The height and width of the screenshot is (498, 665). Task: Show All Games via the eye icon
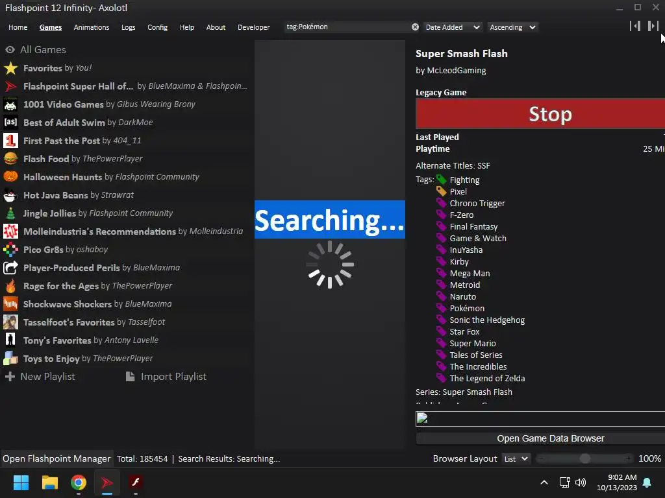pyautogui.click(x=10, y=50)
